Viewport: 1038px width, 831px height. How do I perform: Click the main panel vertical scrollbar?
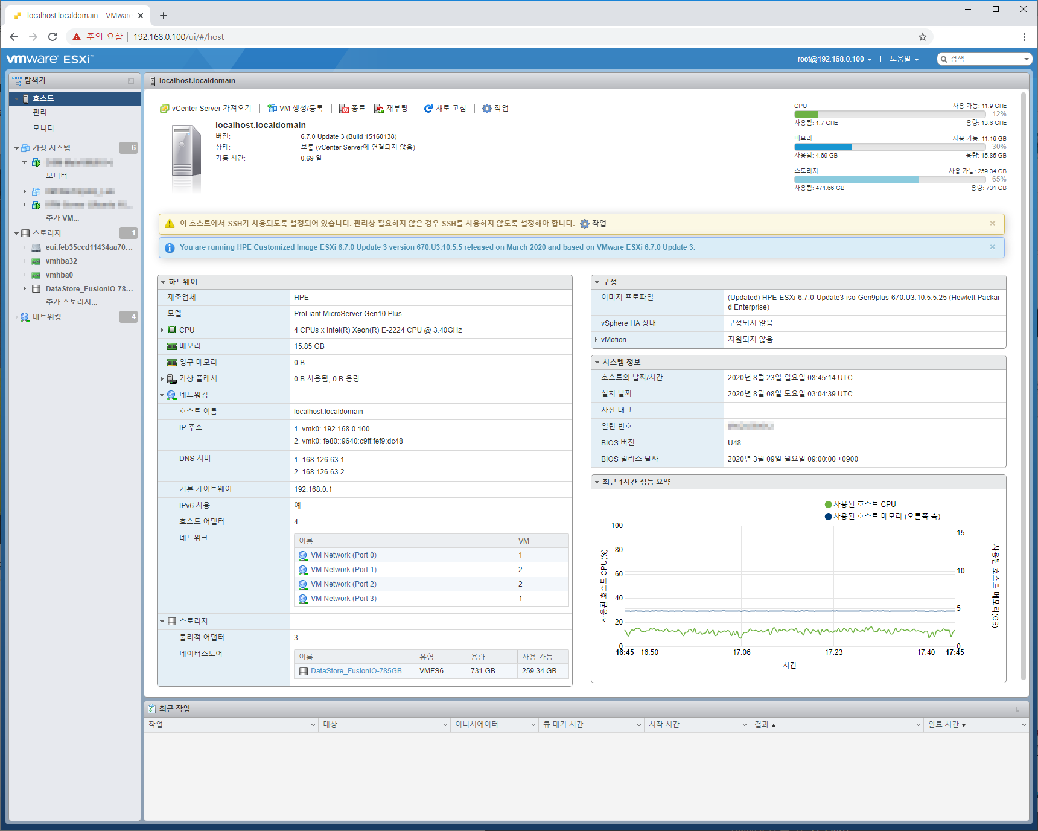click(x=1024, y=386)
